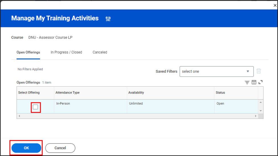Click the table's scroll down arrow

pyautogui.click(x=261, y=111)
